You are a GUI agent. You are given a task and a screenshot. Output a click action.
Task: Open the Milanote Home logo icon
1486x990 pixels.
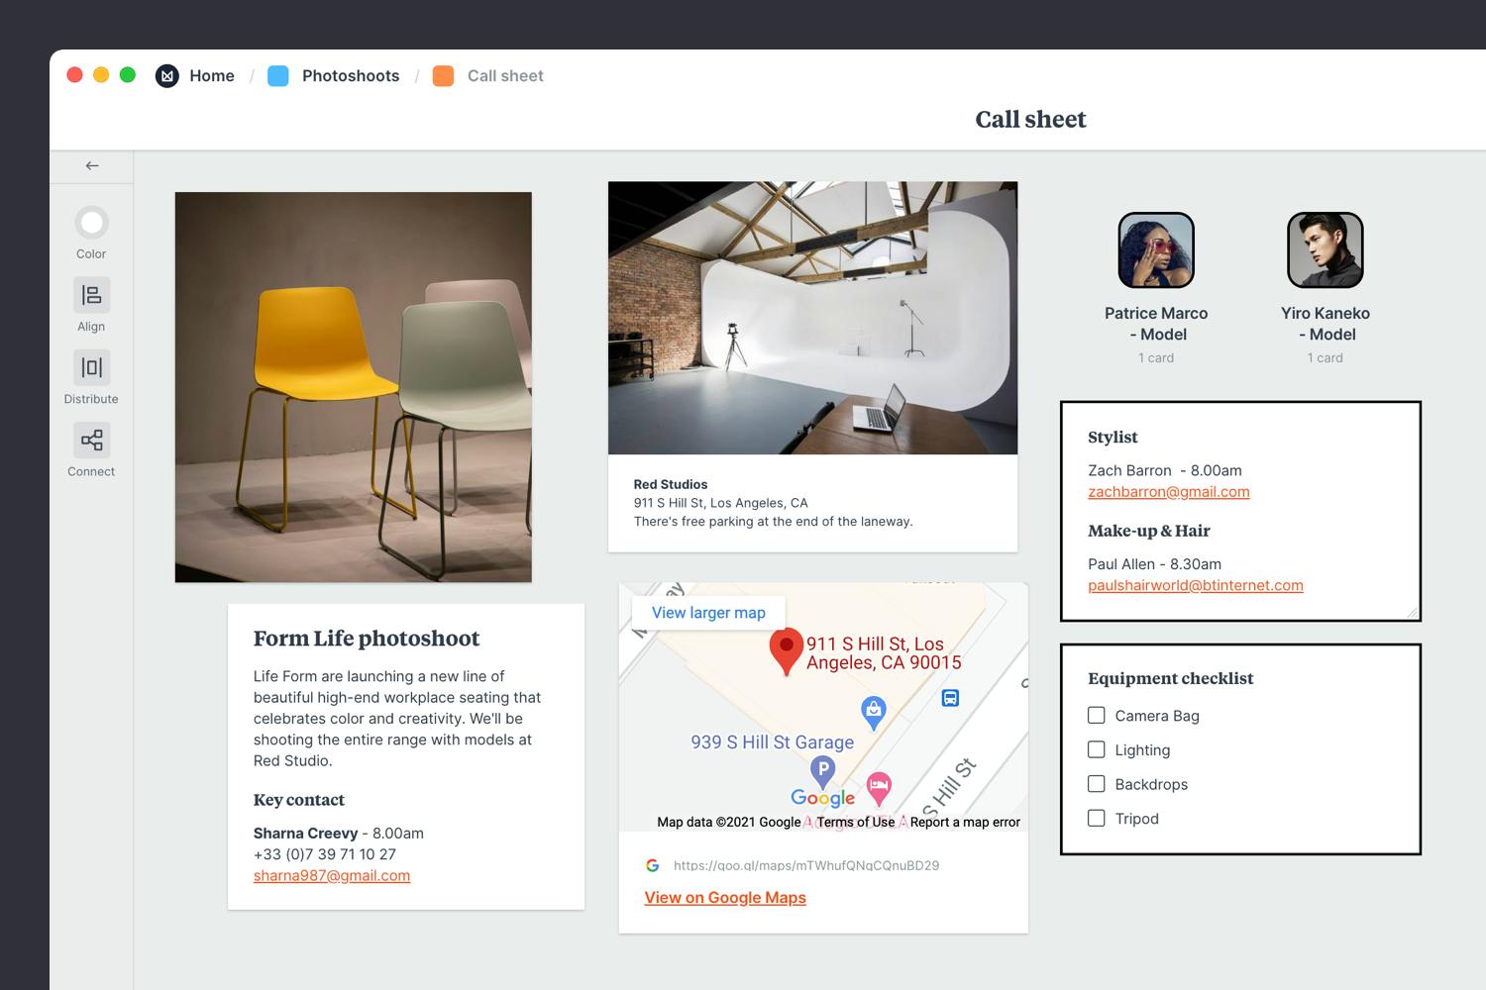click(x=167, y=76)
